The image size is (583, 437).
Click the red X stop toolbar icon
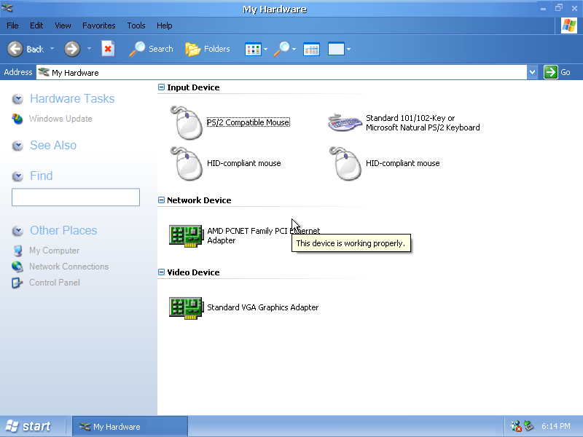(108, 49)
